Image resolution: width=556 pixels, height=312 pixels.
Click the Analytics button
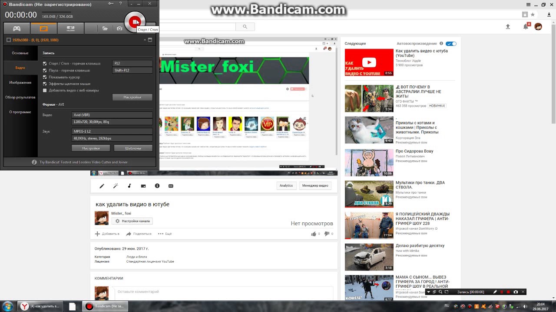point(286,185)
